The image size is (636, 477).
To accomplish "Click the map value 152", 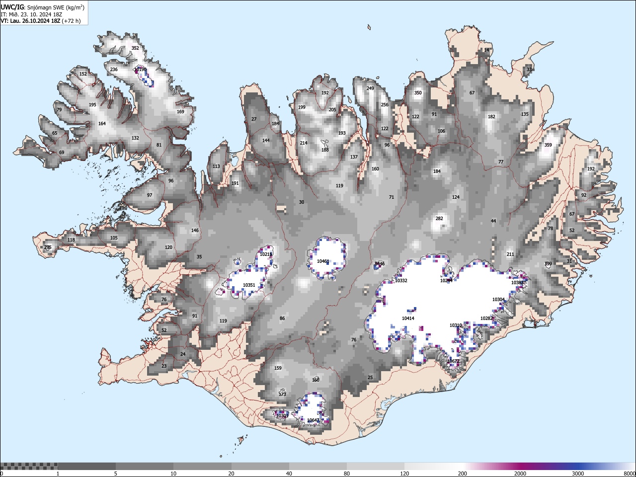I will (83, 74).
